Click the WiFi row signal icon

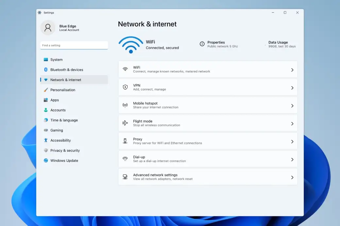point(125,69)
